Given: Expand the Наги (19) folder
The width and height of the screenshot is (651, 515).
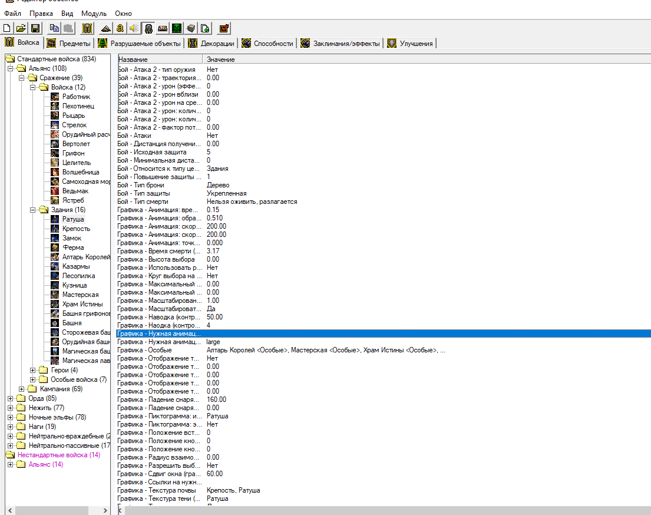Looking at the screenshot, I should [11, 427].
